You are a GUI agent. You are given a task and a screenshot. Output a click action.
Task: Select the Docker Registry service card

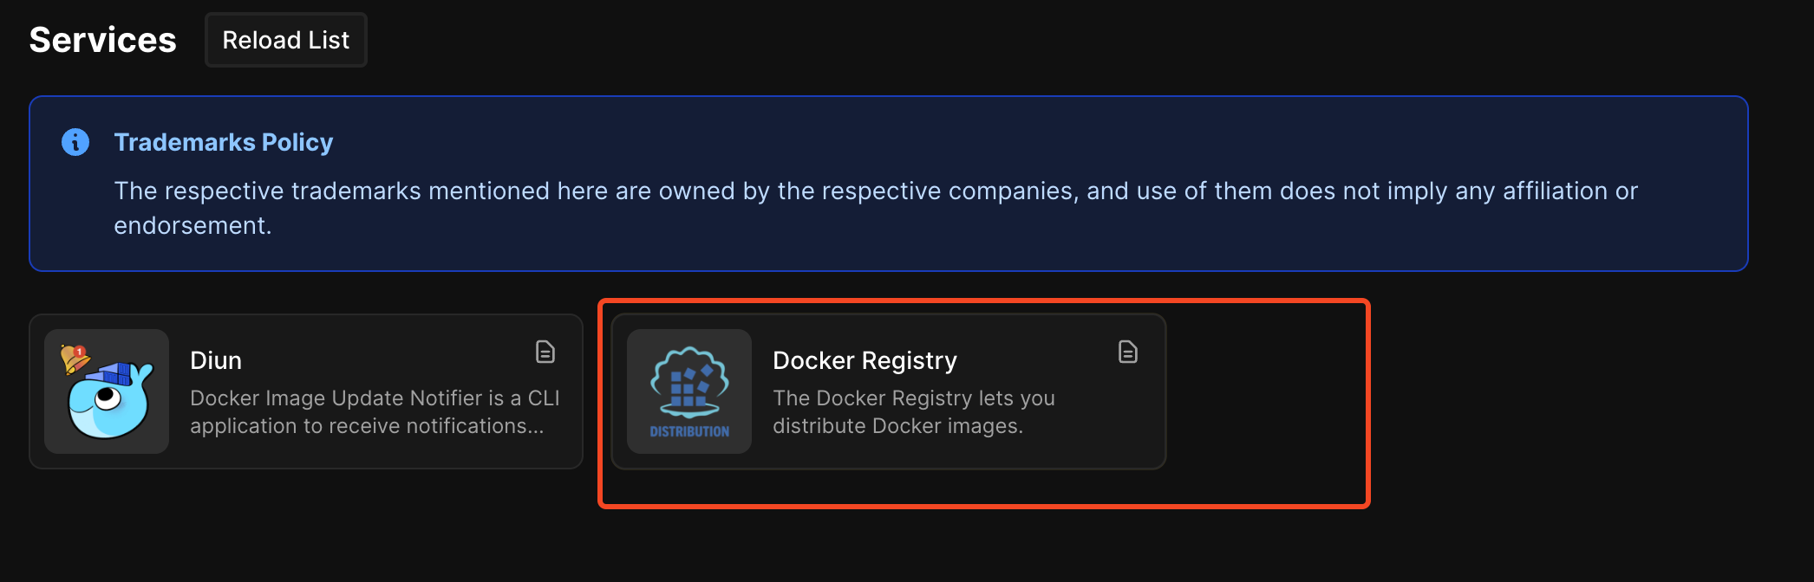887,391
